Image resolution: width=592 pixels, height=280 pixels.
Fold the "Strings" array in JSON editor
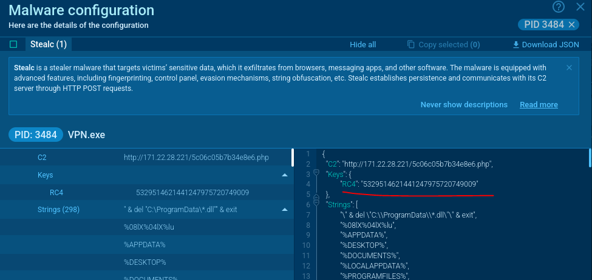point(316,204)
